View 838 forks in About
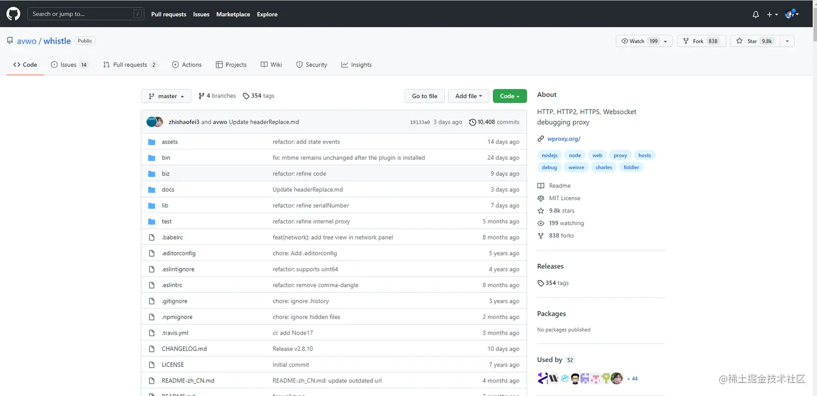This screenshot has width=817, height=396. [555, 236]
